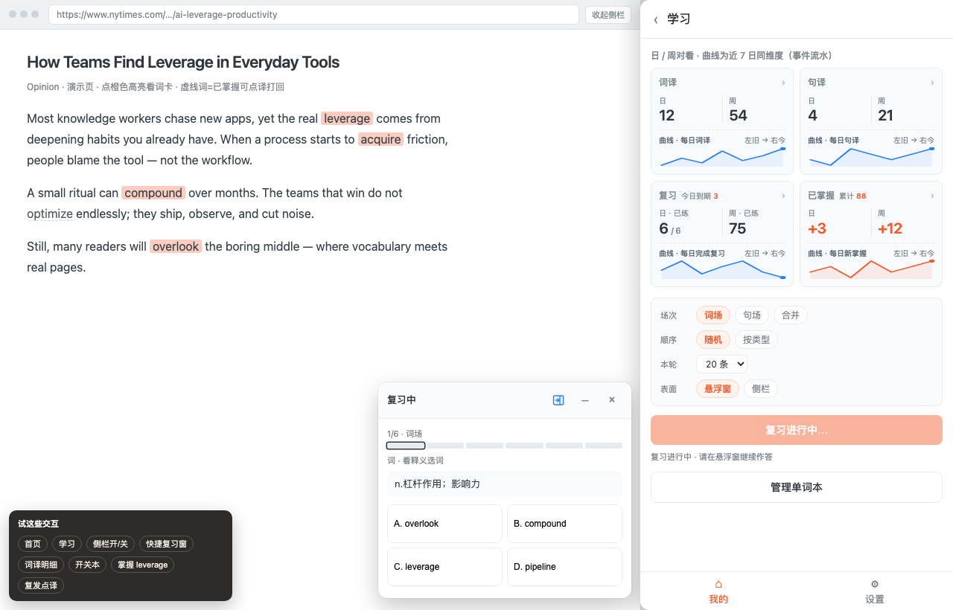The width and height of the screenshot is (953, 610).
Task: Click the 每日新掌握 orange curve chart
Action: pos(871,269)
